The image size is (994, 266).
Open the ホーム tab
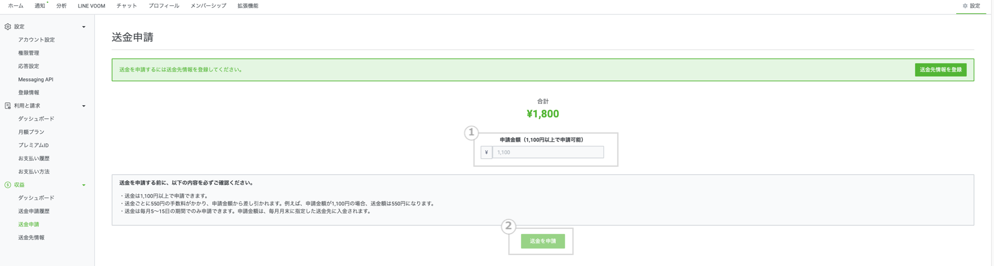point(16,6)
